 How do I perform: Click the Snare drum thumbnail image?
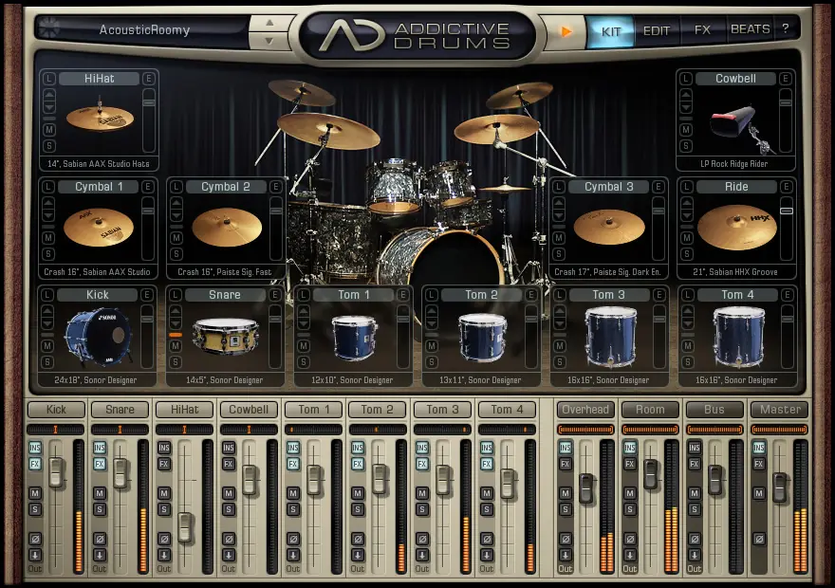[x=225, y=335]
